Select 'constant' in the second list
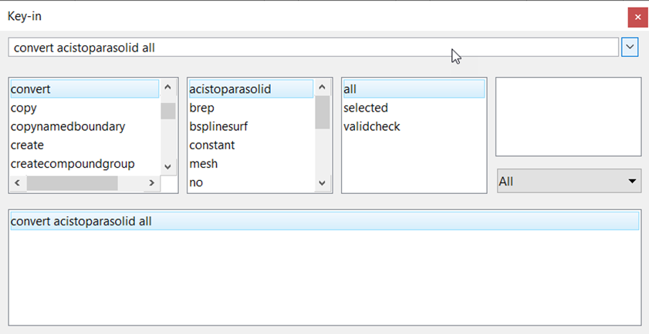649x334 pixels. click(212, 145)
